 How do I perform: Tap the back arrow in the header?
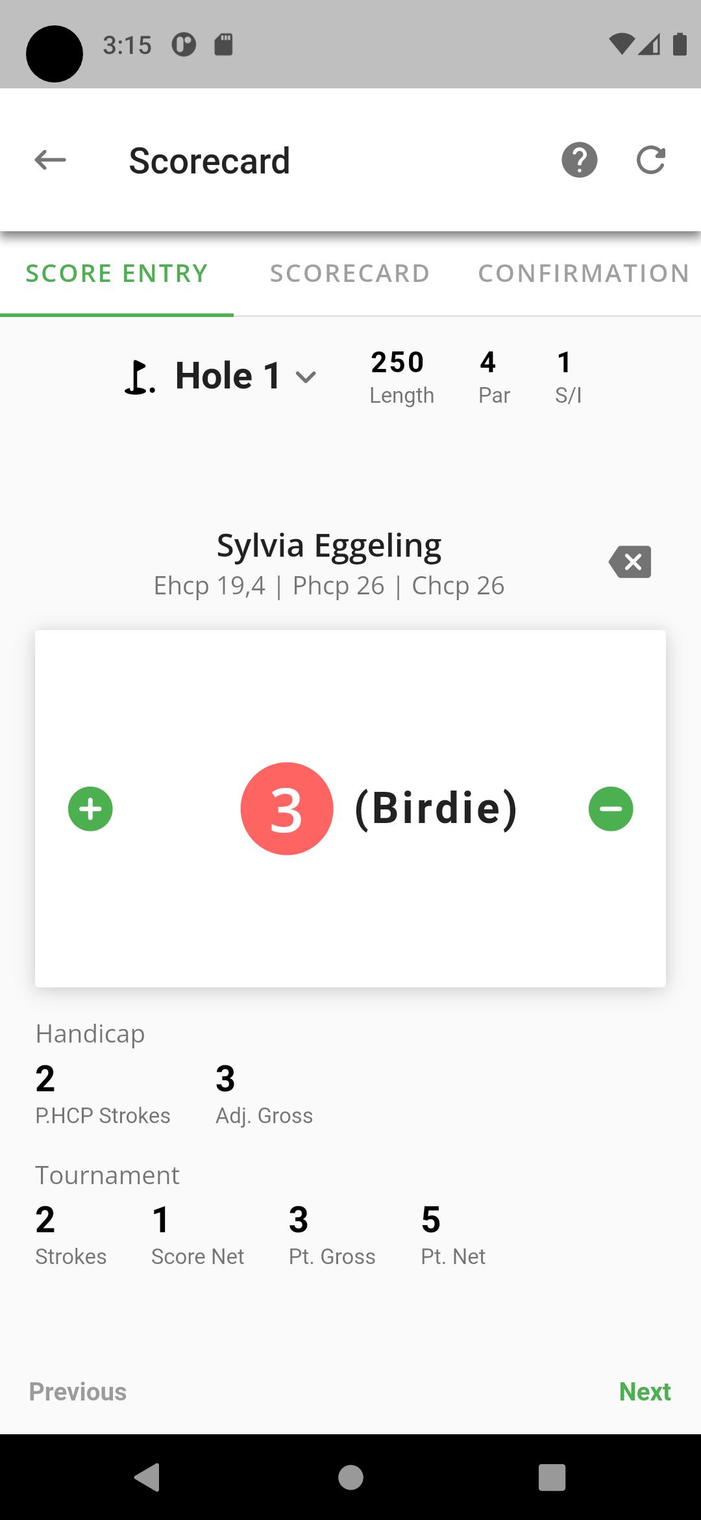(x=50, y=160)
